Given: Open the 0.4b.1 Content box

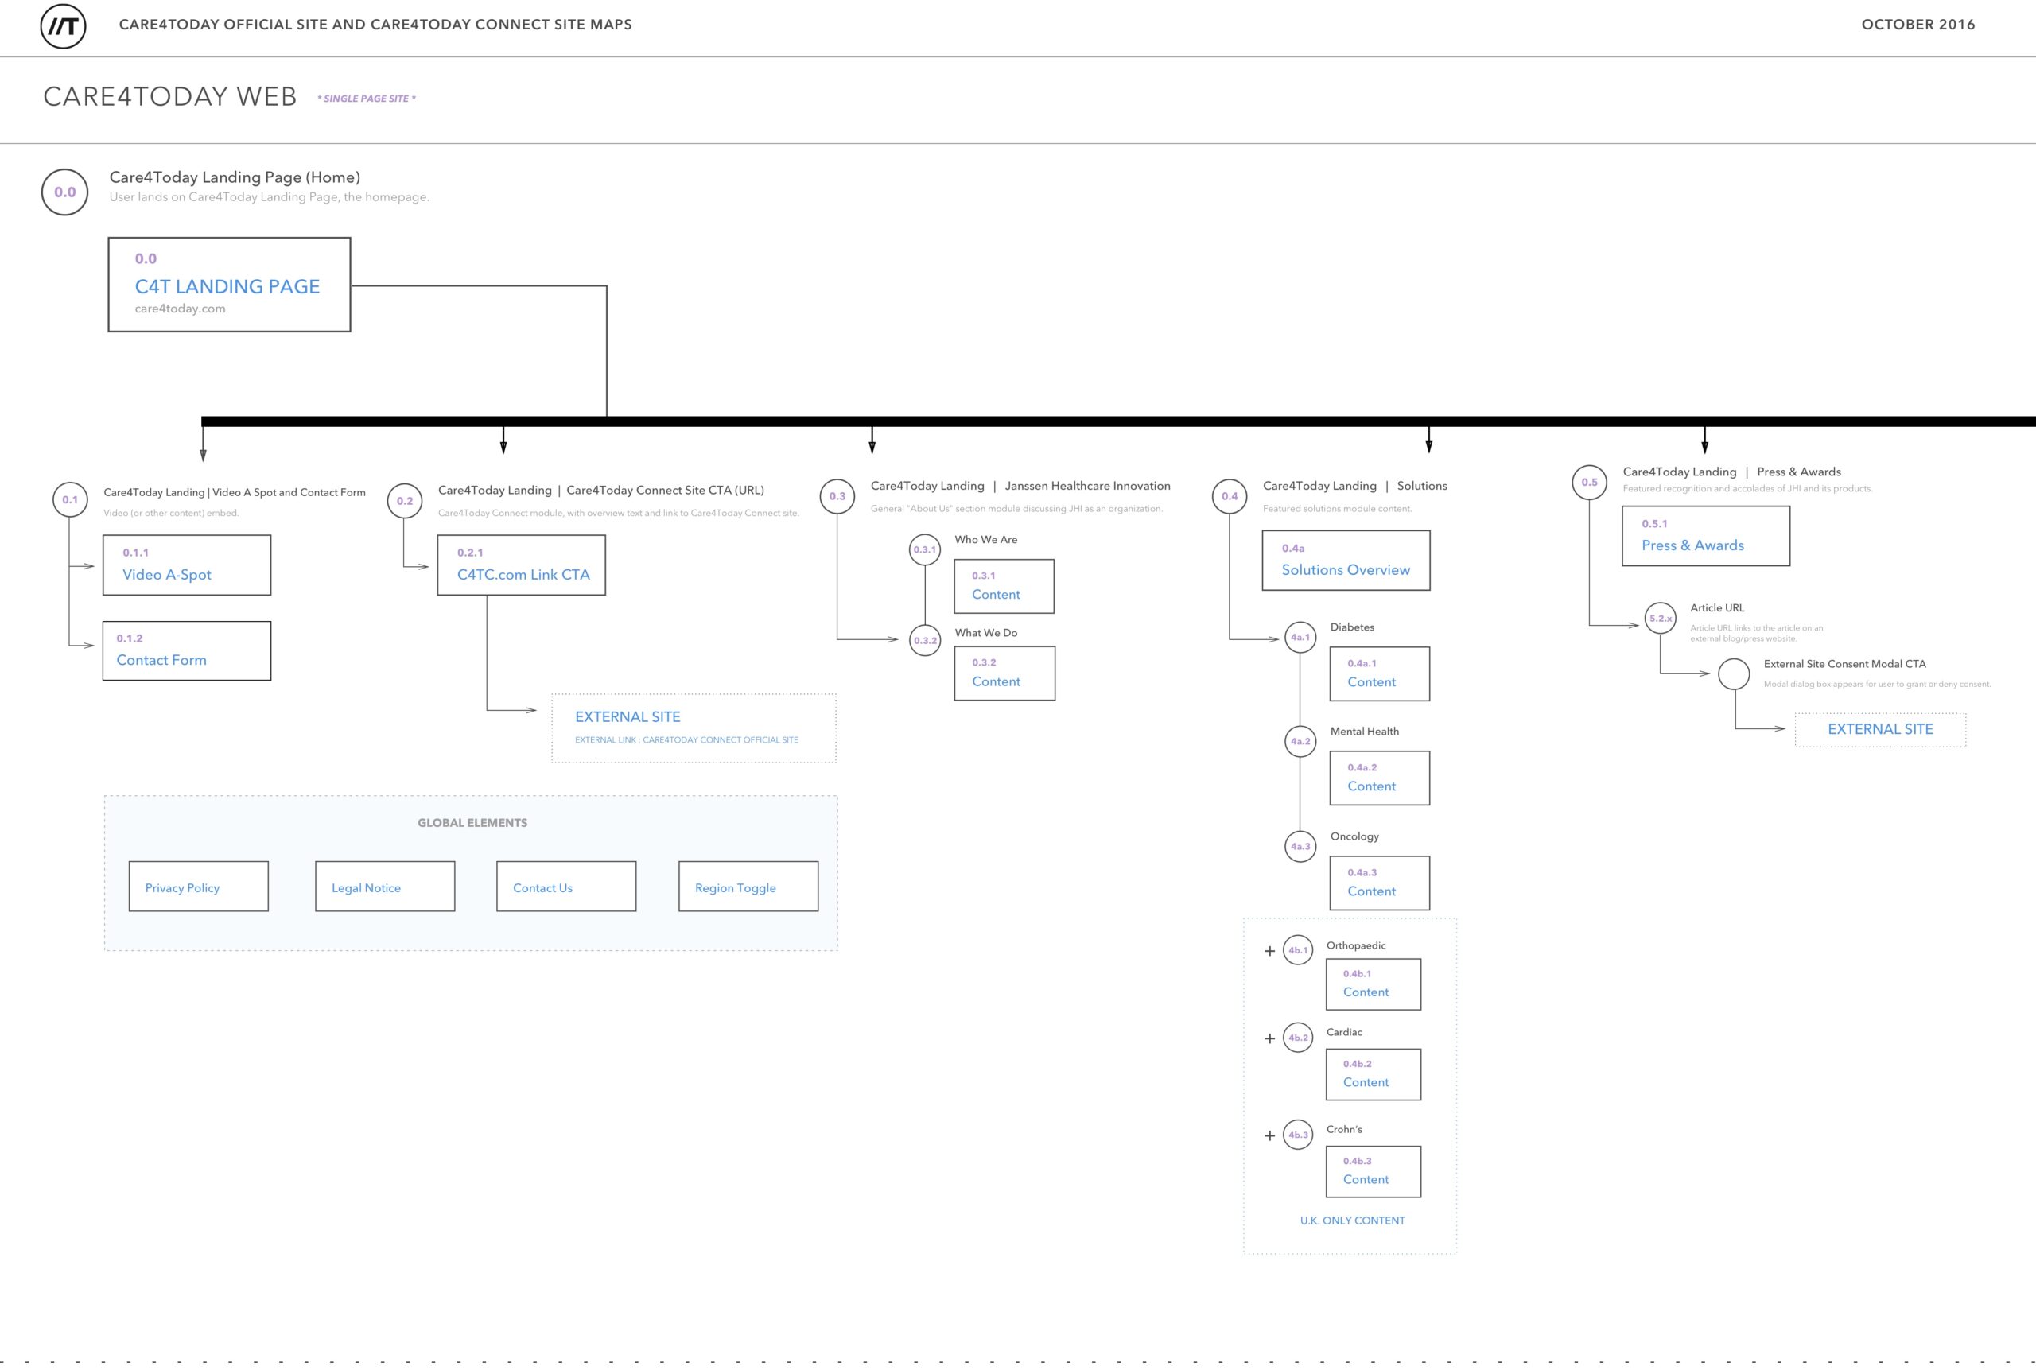Looking at the screenshot, I should (1374, 984).
